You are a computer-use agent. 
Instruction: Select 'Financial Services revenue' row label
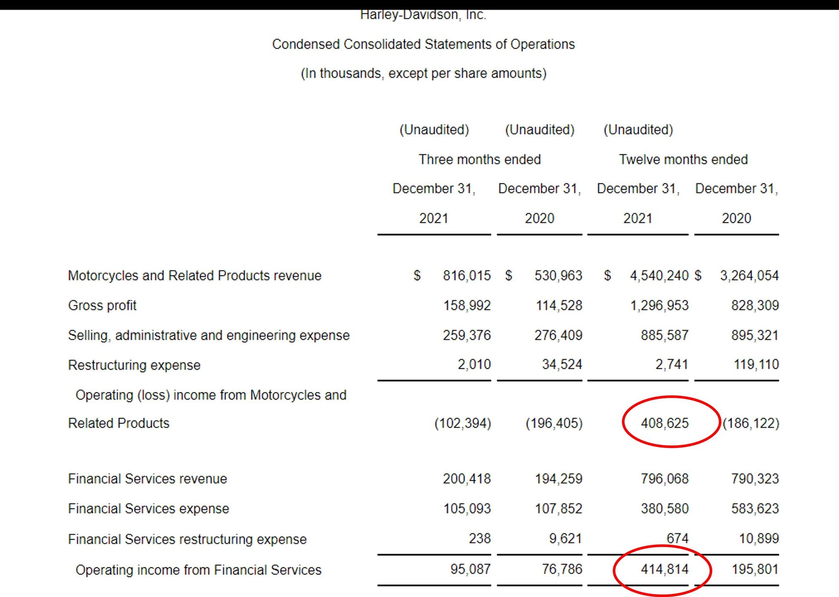(147, 479)
